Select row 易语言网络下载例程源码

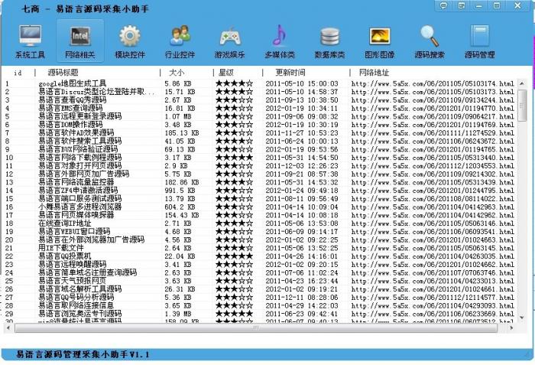[x=259, y=157]
